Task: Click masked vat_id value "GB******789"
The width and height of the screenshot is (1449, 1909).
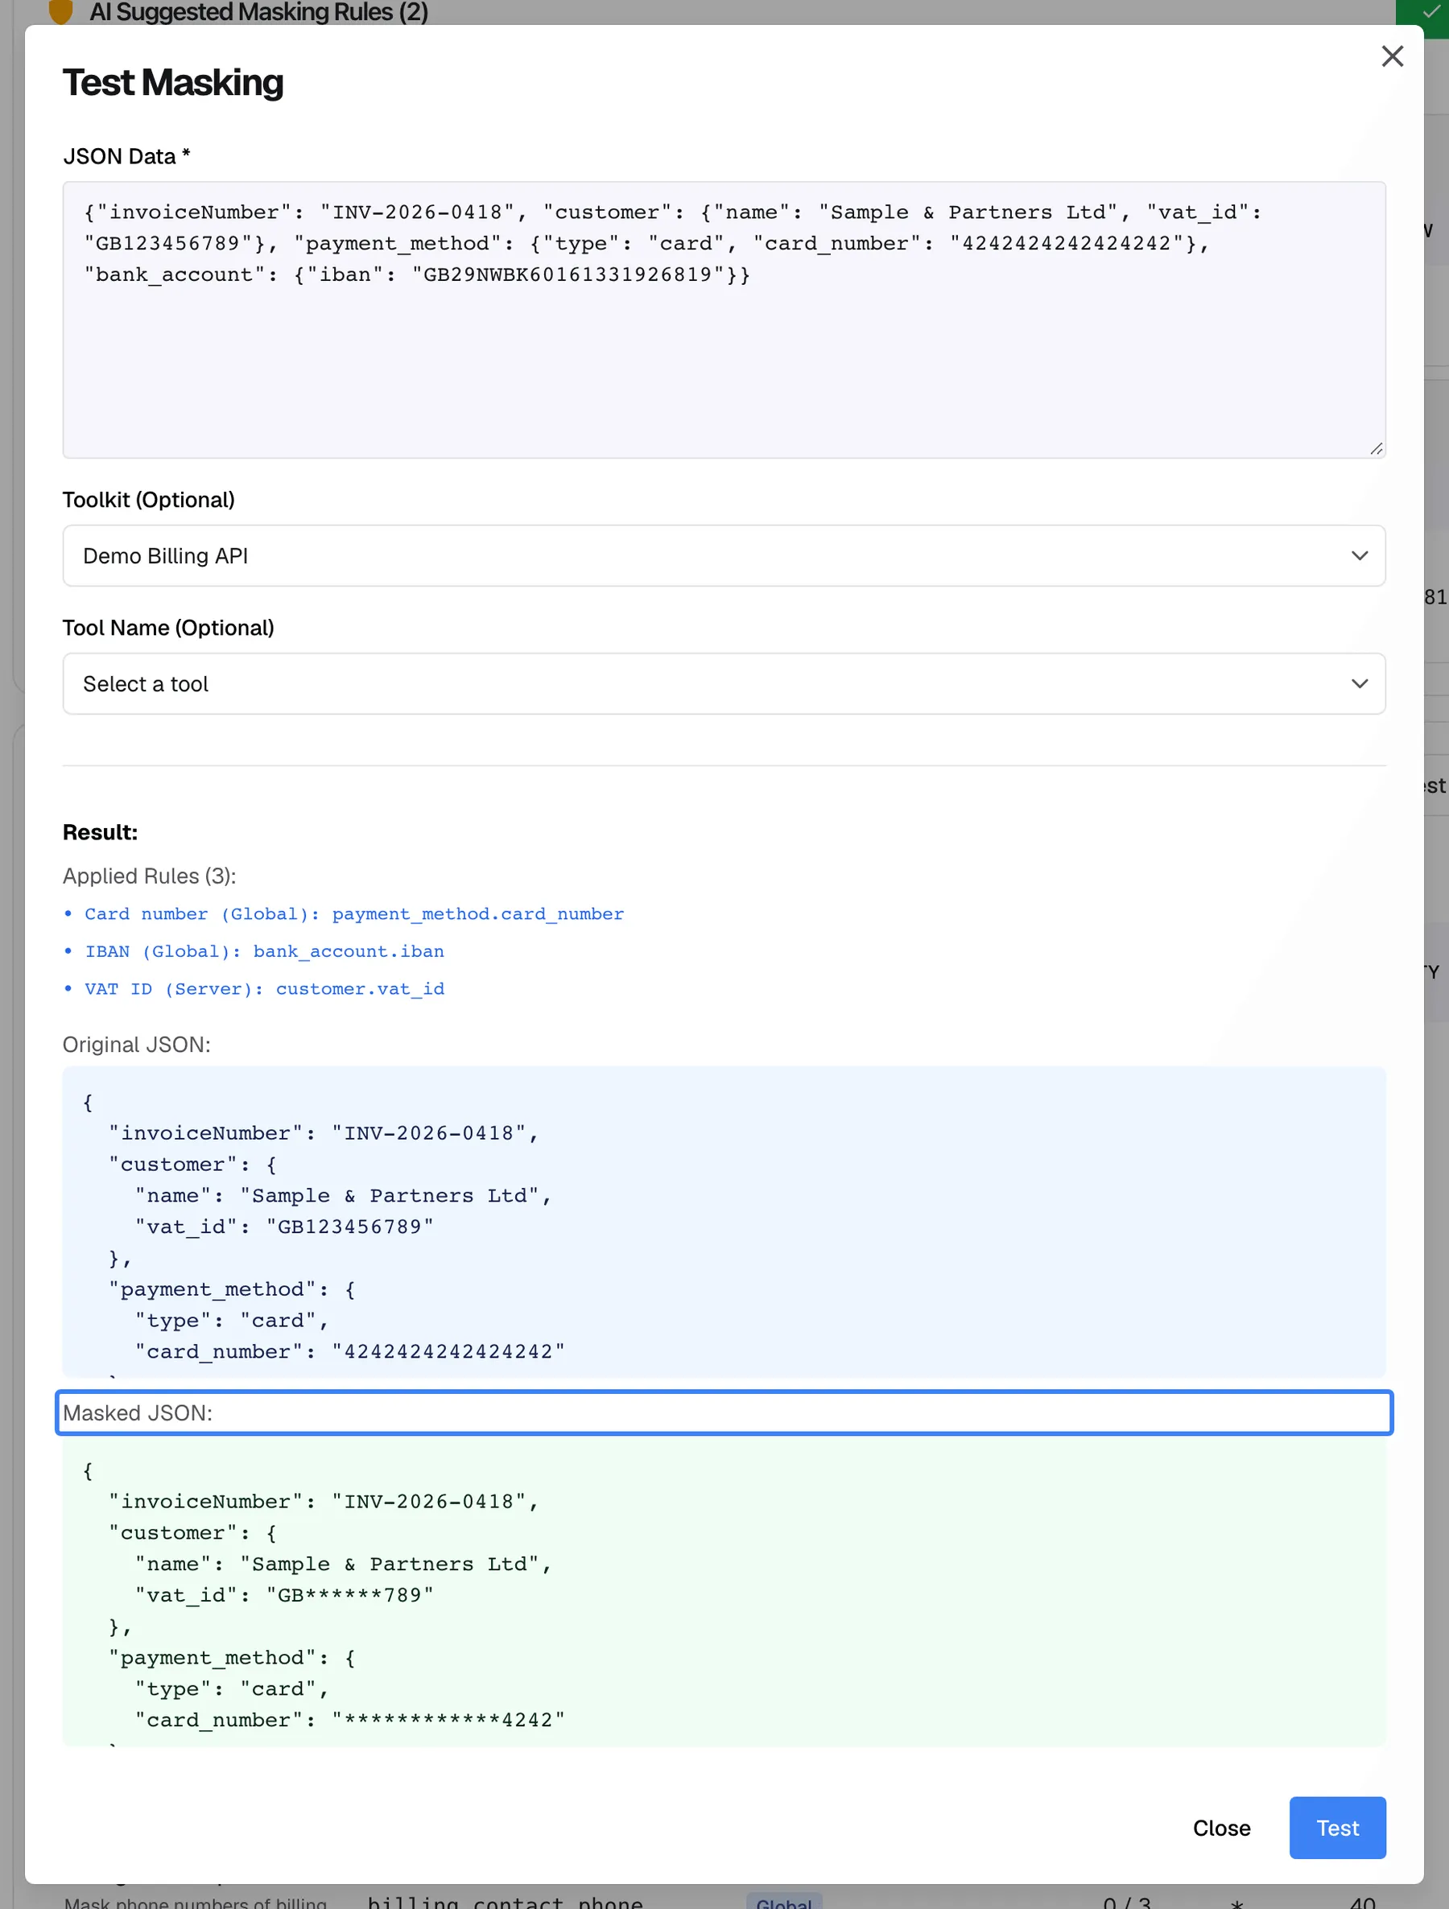Action: coord(349,1595)
